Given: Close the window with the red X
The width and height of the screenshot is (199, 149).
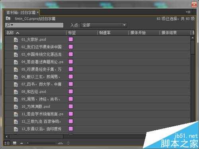Looking at the screenshot, I should (x=194, y=5).
